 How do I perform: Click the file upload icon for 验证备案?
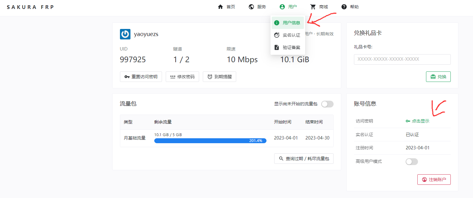277,47
